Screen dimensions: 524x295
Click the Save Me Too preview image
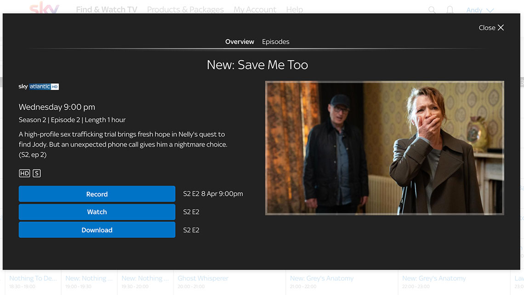(x=385, y=148)
